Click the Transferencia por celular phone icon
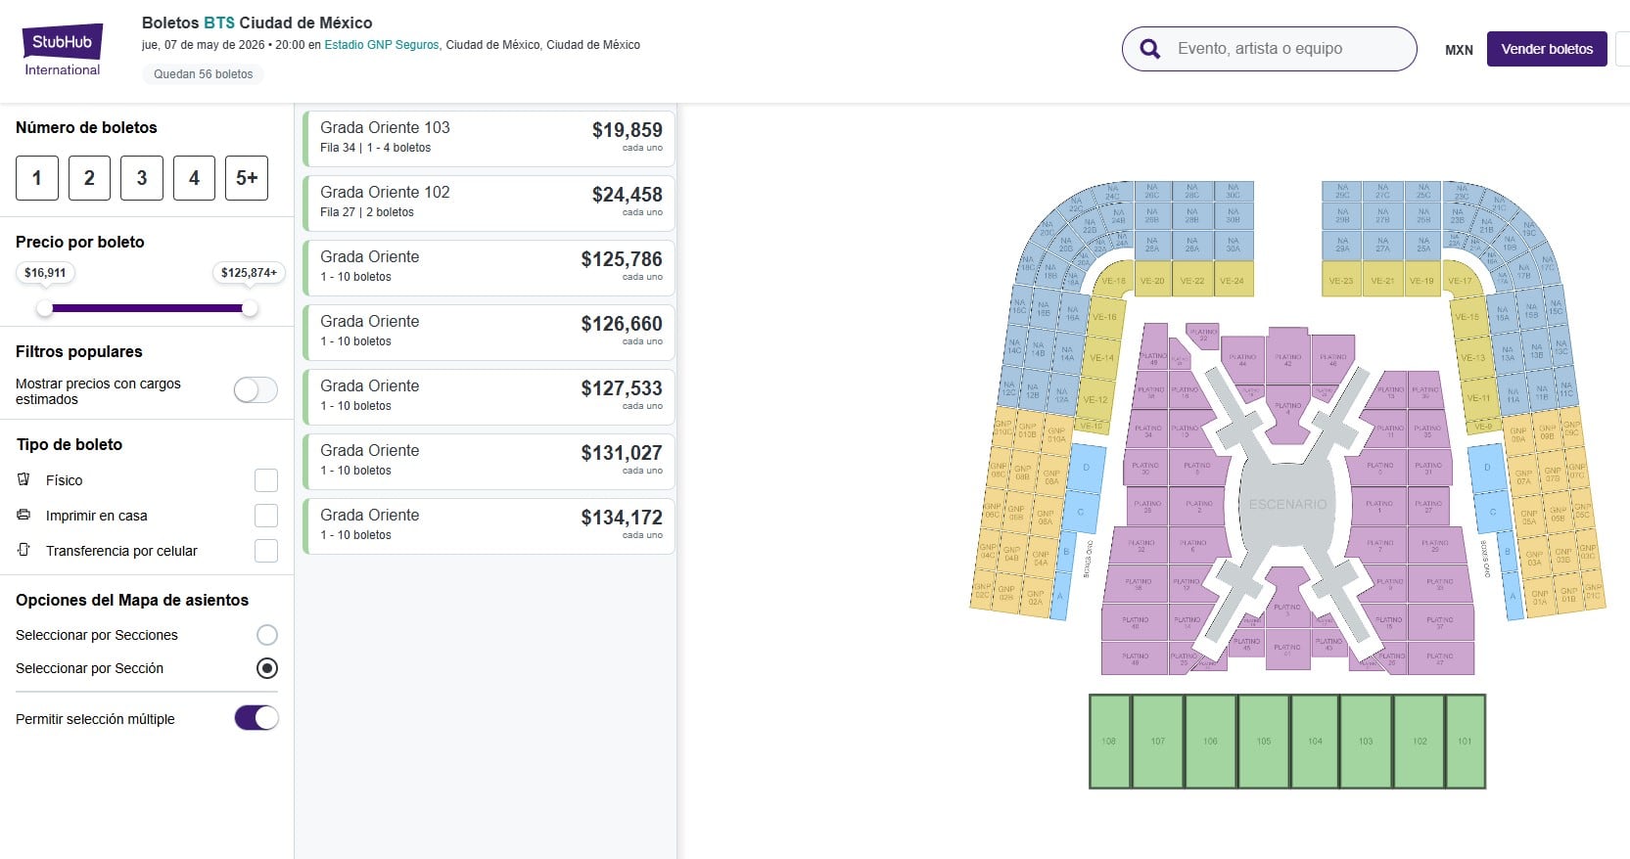The height and width of the screenshot is (859, 1630). click(22, 551)
